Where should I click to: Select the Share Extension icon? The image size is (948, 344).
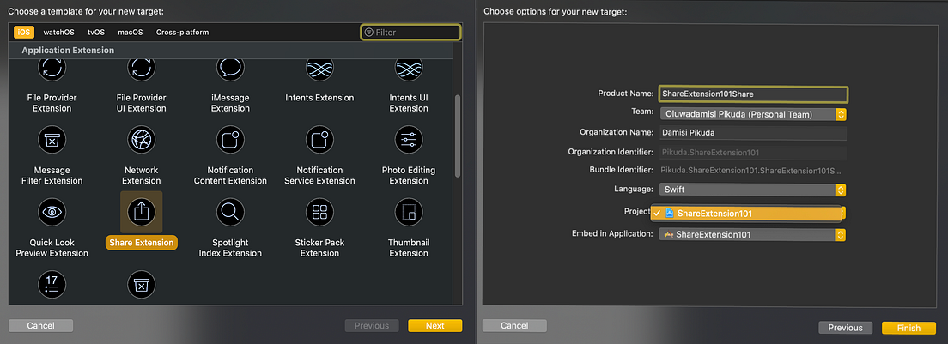tap(141, 212)
